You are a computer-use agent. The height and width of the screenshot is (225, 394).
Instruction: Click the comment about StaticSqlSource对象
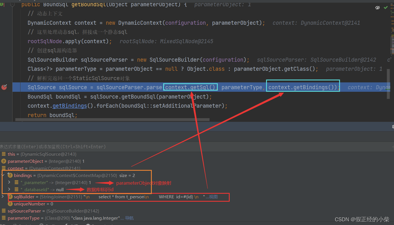pos(79,78)
